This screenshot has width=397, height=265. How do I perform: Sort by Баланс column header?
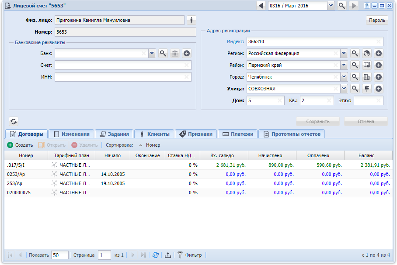369,155
